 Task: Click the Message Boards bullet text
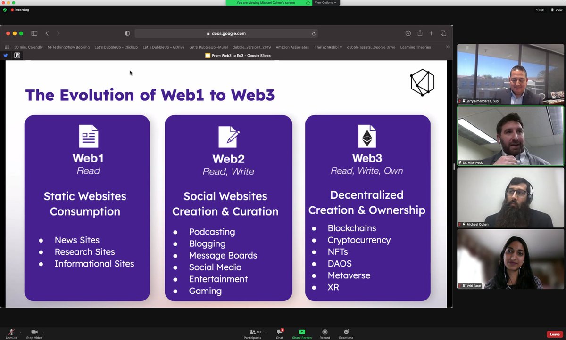(x=223, y=256)
